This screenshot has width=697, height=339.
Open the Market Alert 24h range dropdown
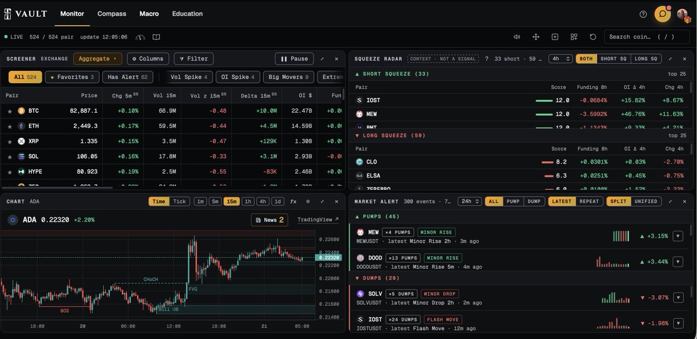[x=470, y=201]
